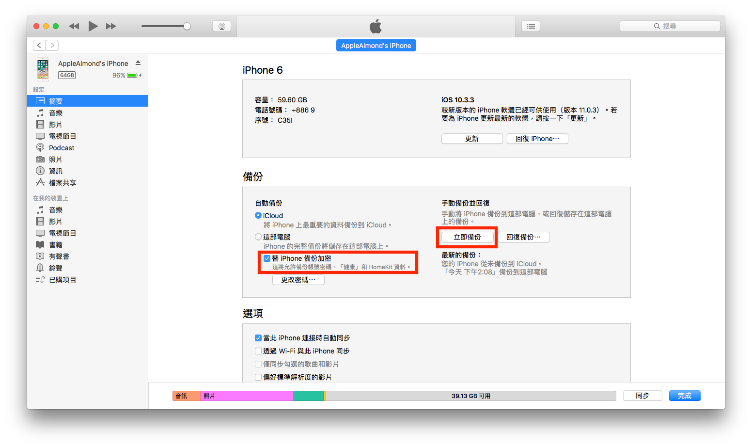The height and width of the screenshot is (448, 752).
Task: Open the AirPlay output icon
Action: click(221, 26)
